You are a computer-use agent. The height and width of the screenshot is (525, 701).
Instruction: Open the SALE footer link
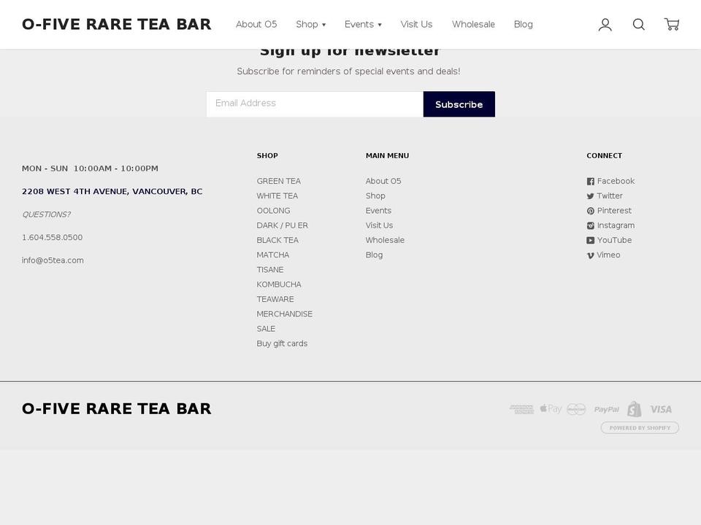(266, 329)
